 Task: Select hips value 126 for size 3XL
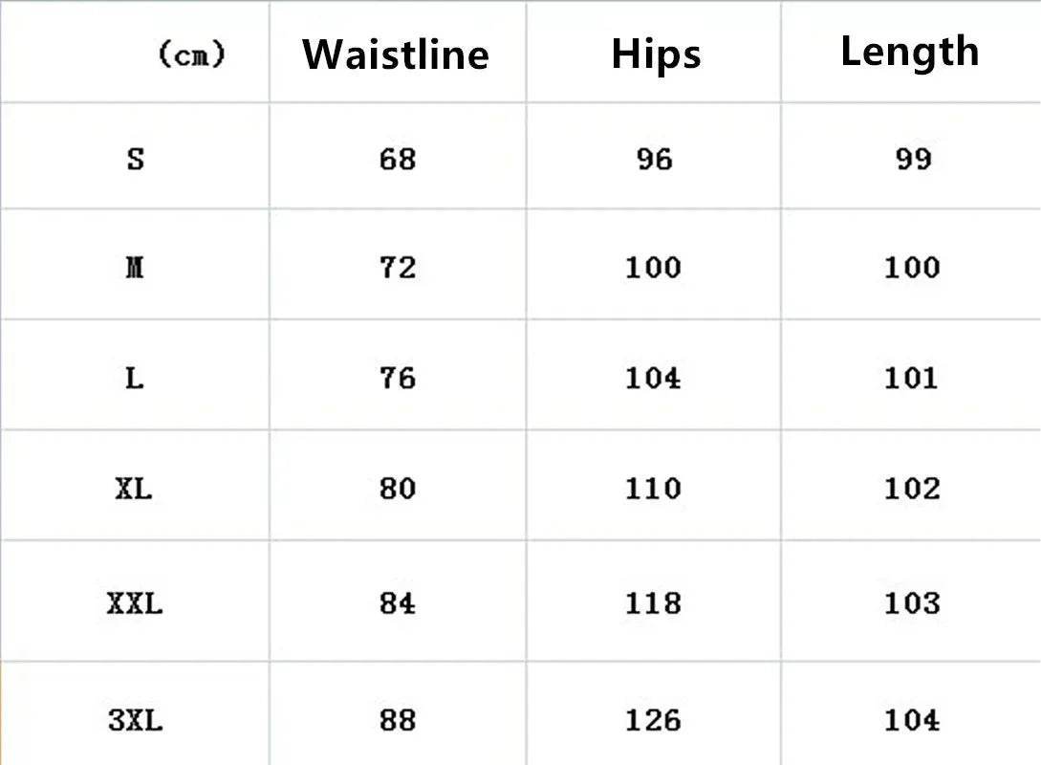click(x=653, y=719)
